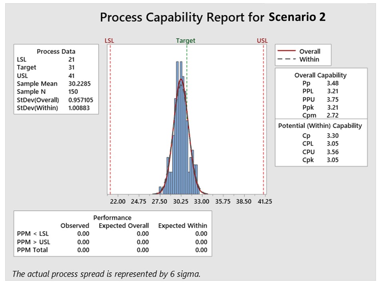Click the red Overall legend line
Screen dimensions: 384x288
(x=286, y=51)
